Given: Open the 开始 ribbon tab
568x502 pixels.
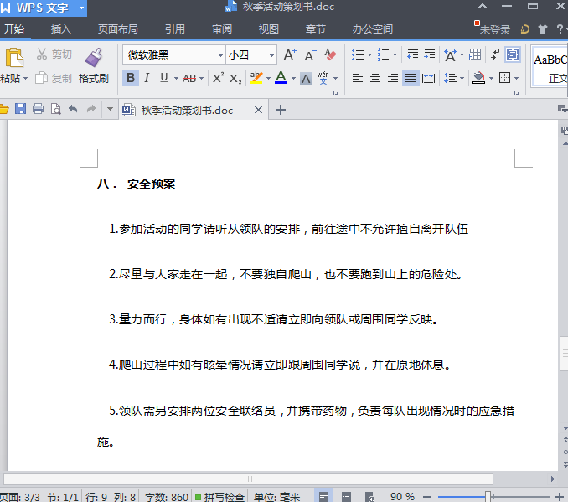Looking at the screenshot, I should pos(14,29).
